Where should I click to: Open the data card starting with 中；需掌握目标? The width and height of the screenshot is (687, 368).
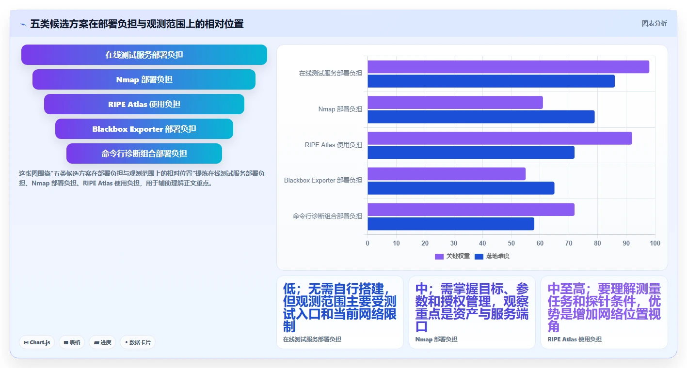(x=472, y=312)
